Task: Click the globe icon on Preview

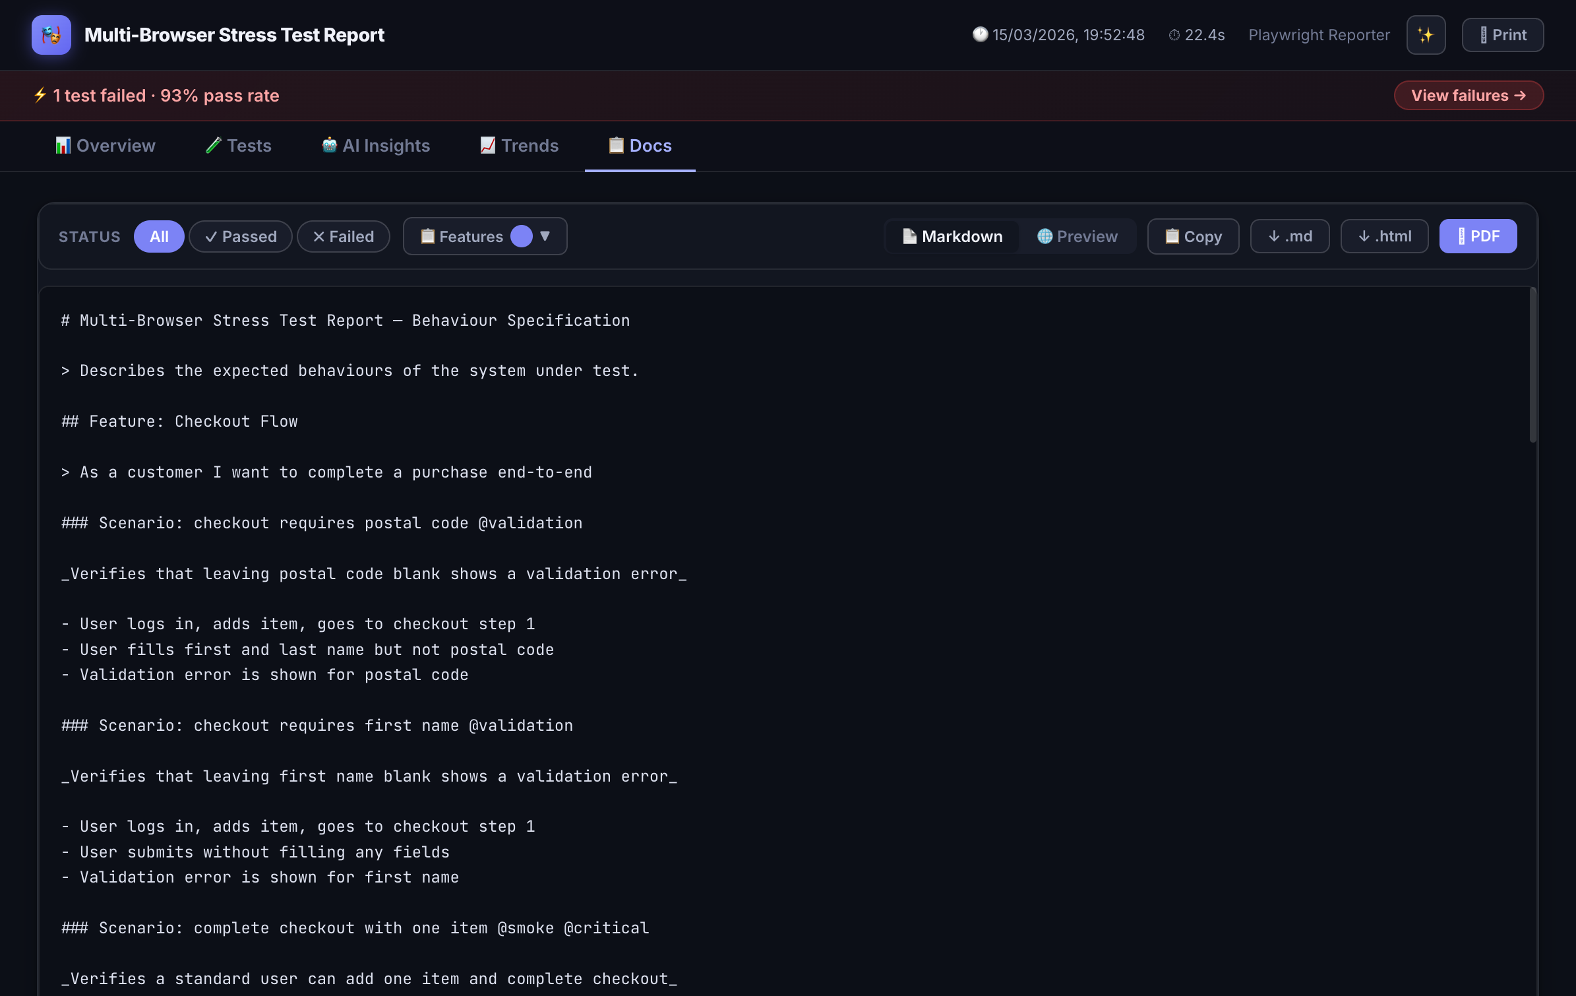Action: pyautogui.click(x=1045, y=236)
